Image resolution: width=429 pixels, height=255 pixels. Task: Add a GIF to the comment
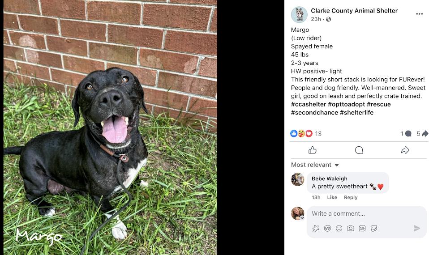[x=362, y=228]
